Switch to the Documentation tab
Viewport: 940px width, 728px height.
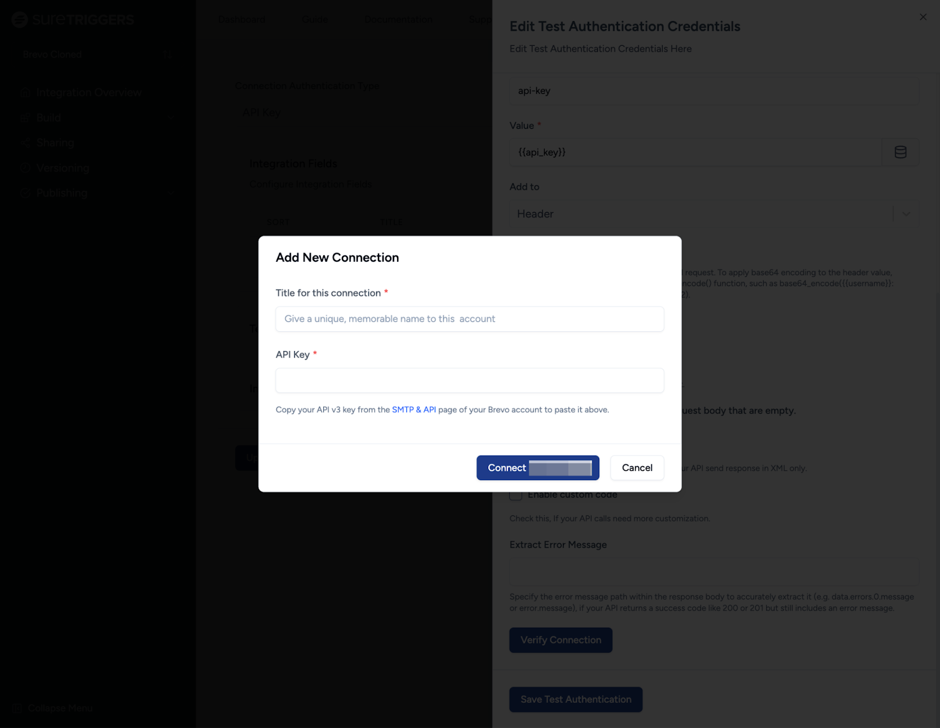(x=398, y=19)
